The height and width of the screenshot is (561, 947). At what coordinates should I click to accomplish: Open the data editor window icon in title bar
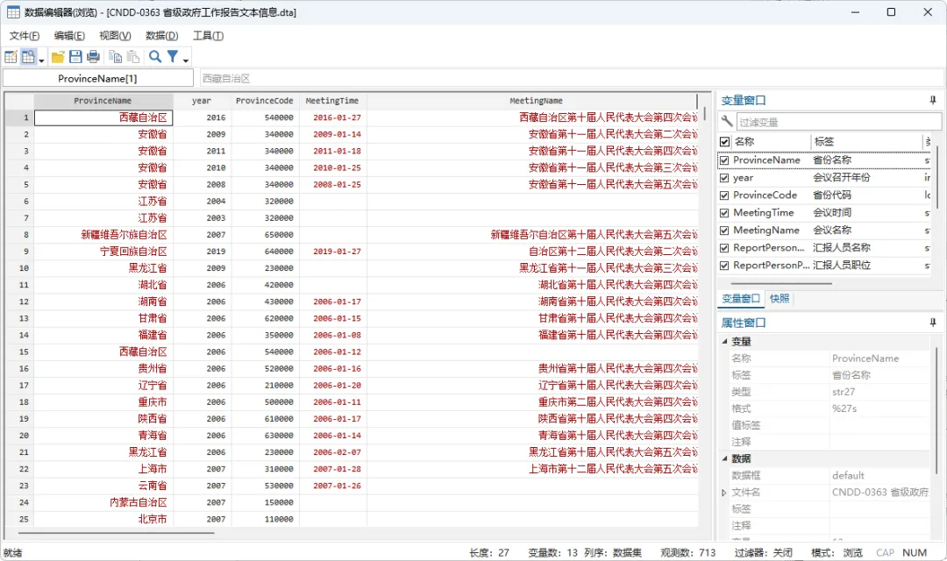point(13,12)
